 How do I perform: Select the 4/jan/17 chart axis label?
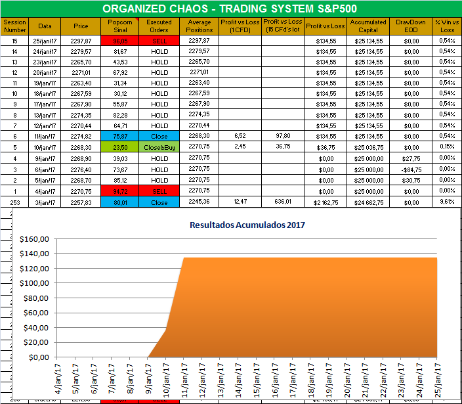coord(58,378)
